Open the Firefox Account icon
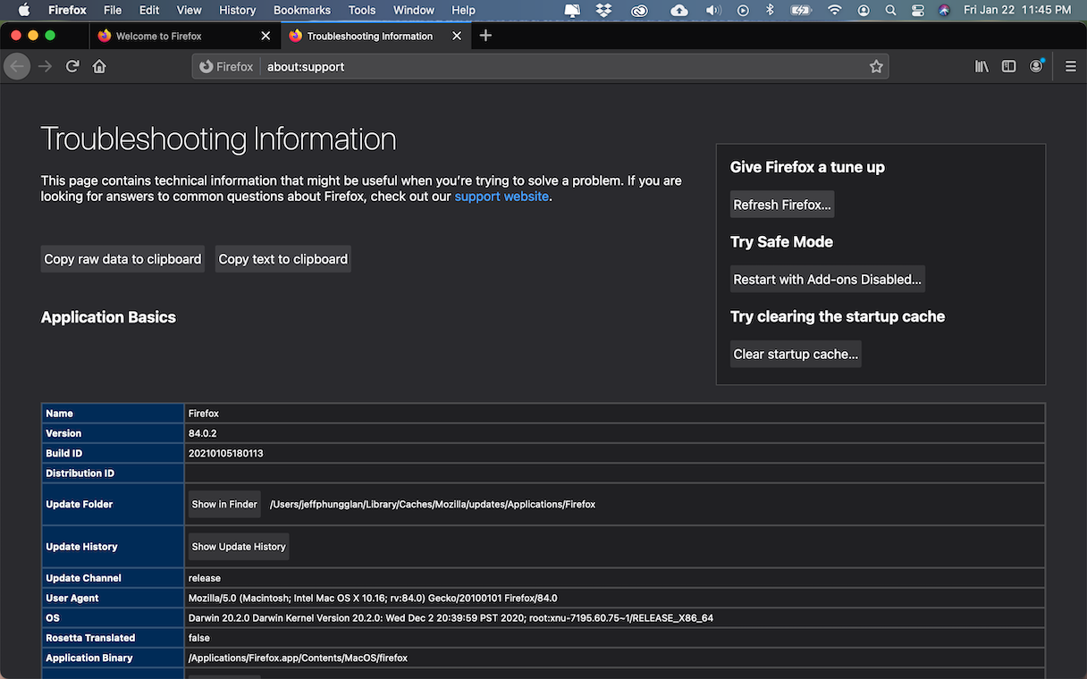 tap(1036, 66)
